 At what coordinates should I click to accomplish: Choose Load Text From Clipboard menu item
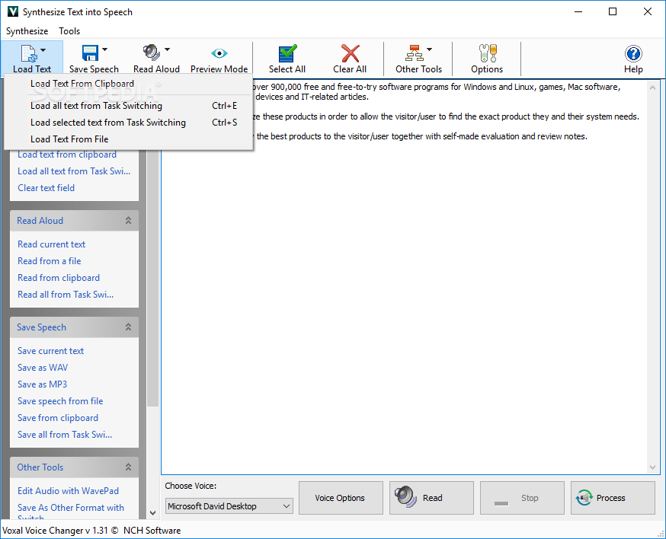click(x=129, y=84)
